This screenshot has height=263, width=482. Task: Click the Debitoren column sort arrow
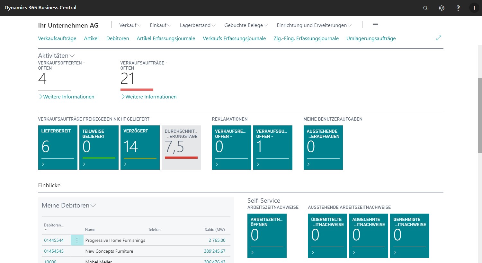click(46, 230)
